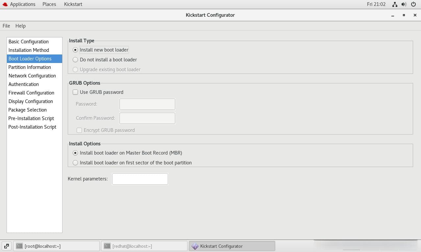Select Boot Loader Options section
The height and width of the screenshot is (252, 421).
point(34,59)
